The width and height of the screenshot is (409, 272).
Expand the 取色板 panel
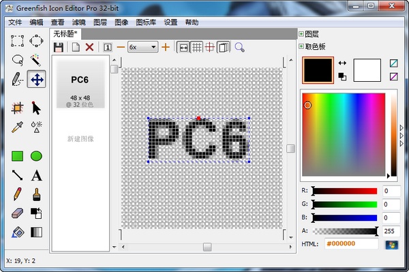point(301,46)
